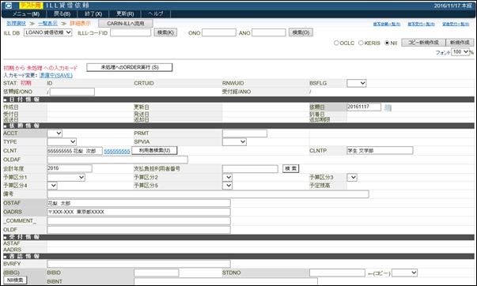Open the 555555555 user link
Viewport: 477px width, 286px height.
[117, 152]
